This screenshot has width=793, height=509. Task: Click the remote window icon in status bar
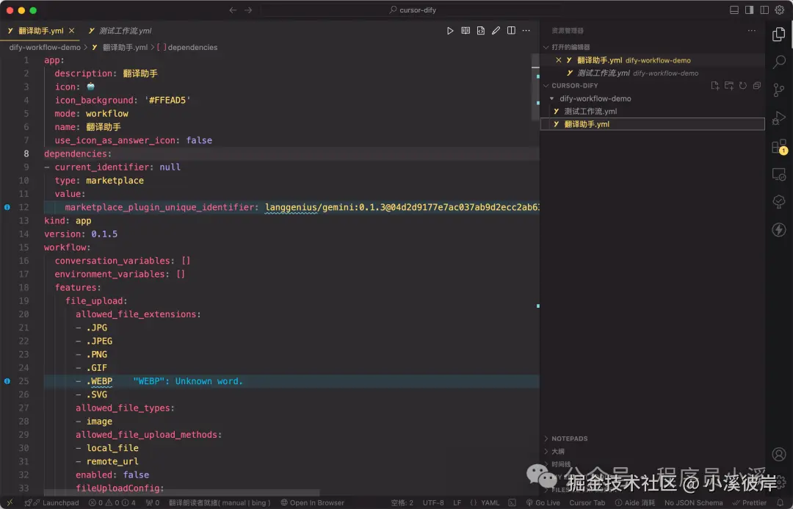10,502
